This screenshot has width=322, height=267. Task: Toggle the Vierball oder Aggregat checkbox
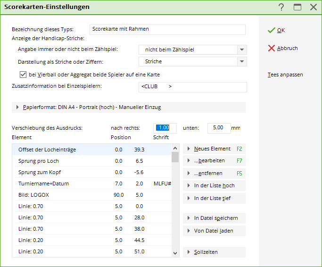[x=23, y=75]
